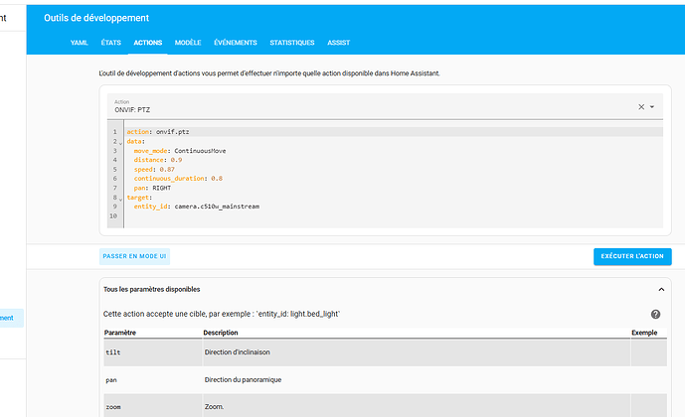Click the distance: 0.9 line
Viewport: 685px width, 417px height.
pos(158,160)
